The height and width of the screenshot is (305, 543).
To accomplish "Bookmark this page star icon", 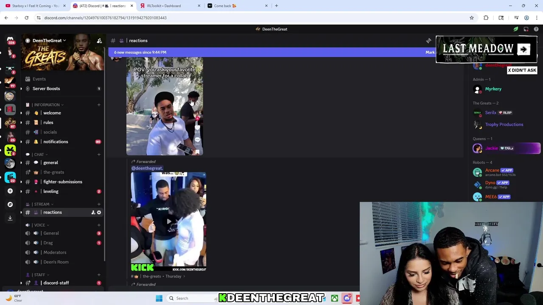I will [471, 18].
